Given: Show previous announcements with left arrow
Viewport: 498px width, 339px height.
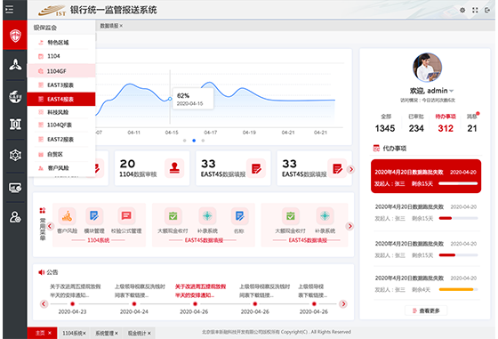Looking at the screenshot, I should click(x=44, y=303).
